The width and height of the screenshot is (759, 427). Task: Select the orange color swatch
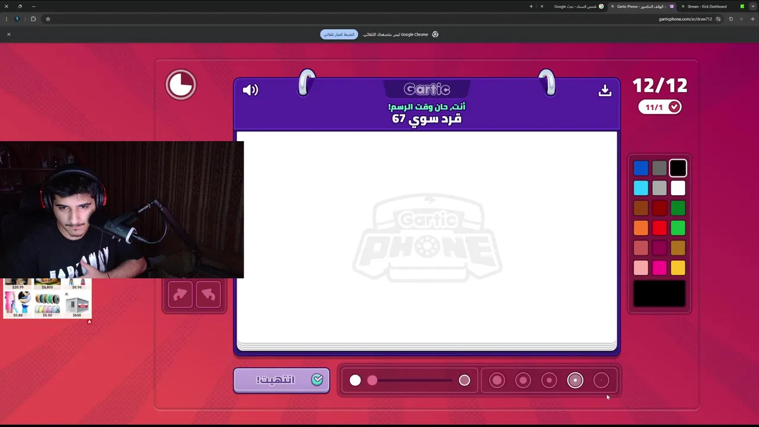pyautogui.click(x=641, y=228)
